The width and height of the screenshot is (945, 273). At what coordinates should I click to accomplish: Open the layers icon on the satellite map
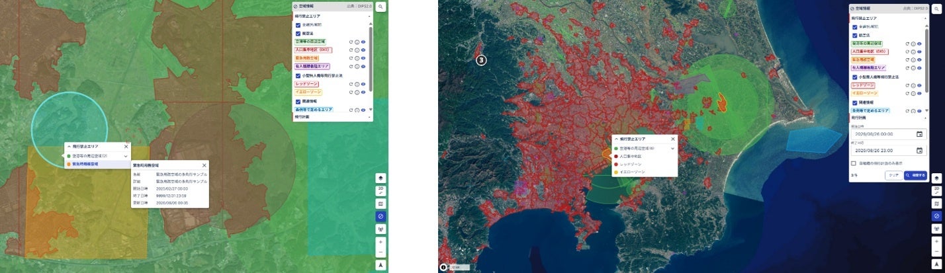point(936,178)
